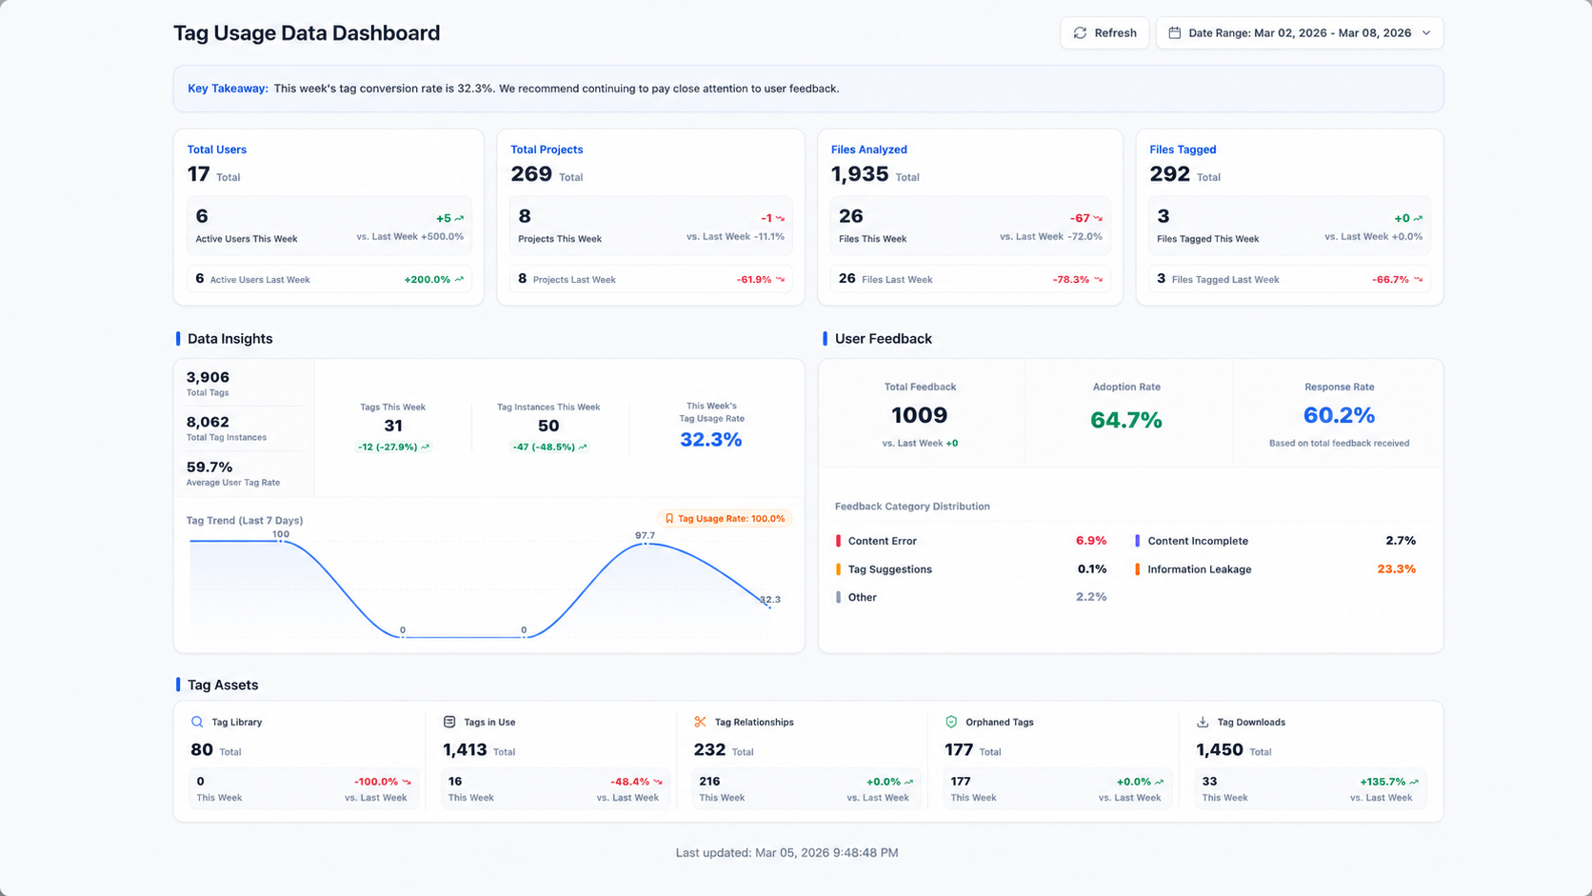This screenshot has width=1592, height=896.
Task: Click the Tag Downloads download icon
Action: click(x=1203, y=722)
